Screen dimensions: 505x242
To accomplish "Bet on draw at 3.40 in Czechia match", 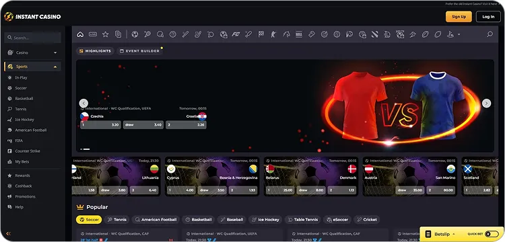I will 143,124.
